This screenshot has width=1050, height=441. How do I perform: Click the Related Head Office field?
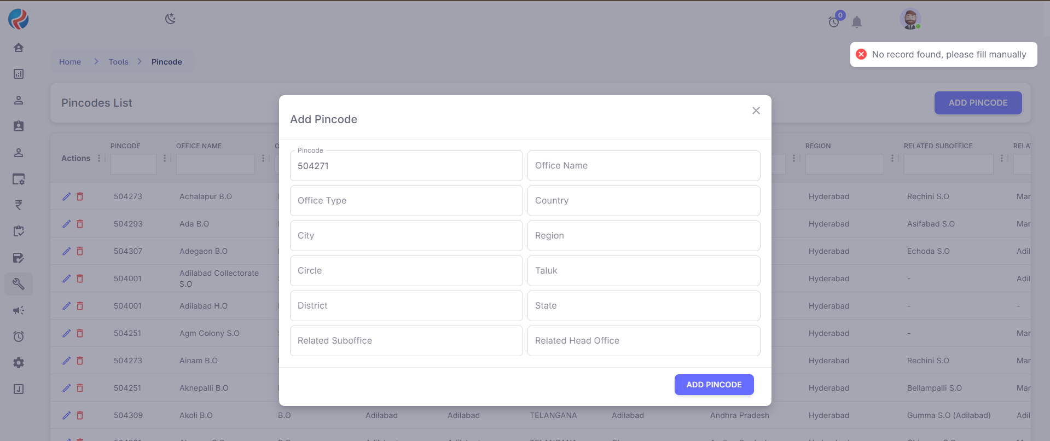coord(643,341)
